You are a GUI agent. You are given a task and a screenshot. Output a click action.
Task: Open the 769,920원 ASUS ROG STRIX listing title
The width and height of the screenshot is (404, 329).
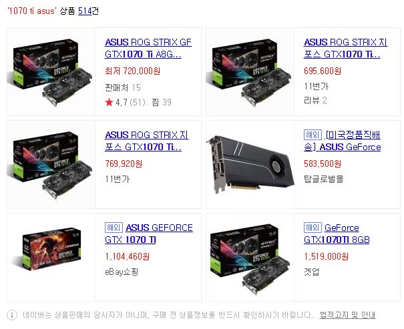pyautogui.click(x=147, y=141)
